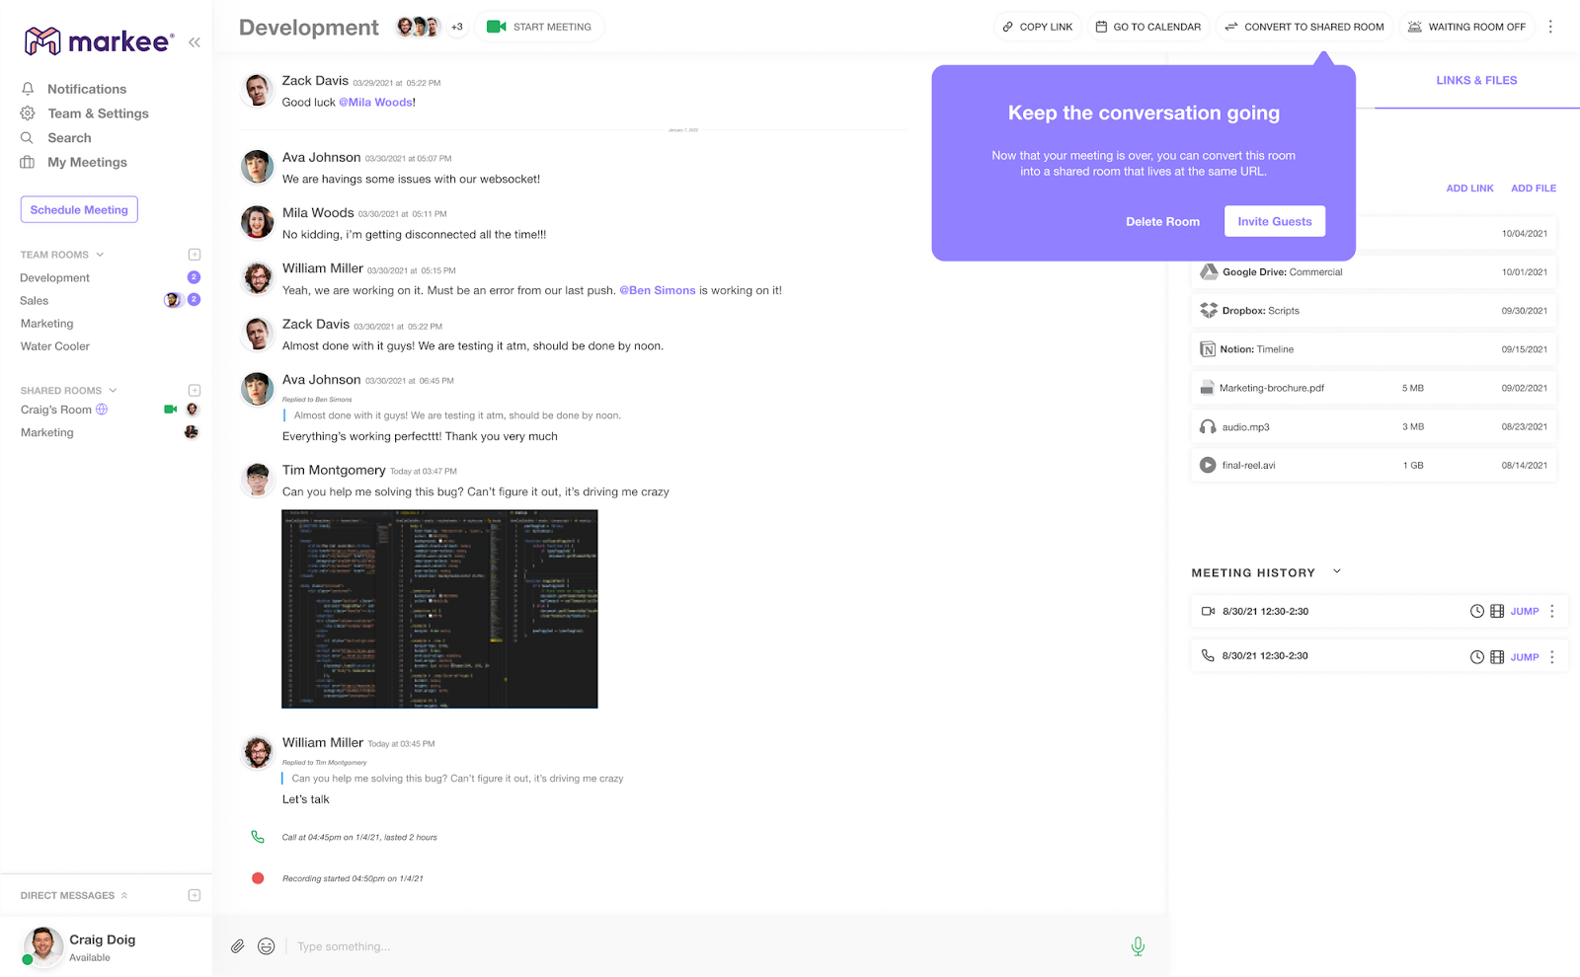Click the markee logo
Image resolution: width=1580 pixels, height=977 pixels.
pyautogui.click(x=99, y=41)
